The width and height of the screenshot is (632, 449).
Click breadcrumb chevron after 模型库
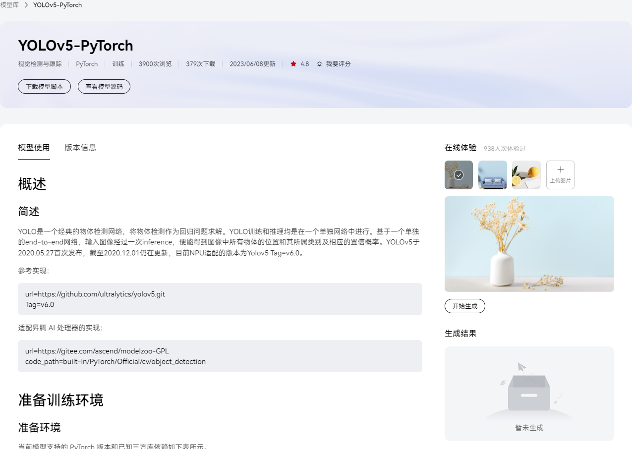[x=26, y=5]
